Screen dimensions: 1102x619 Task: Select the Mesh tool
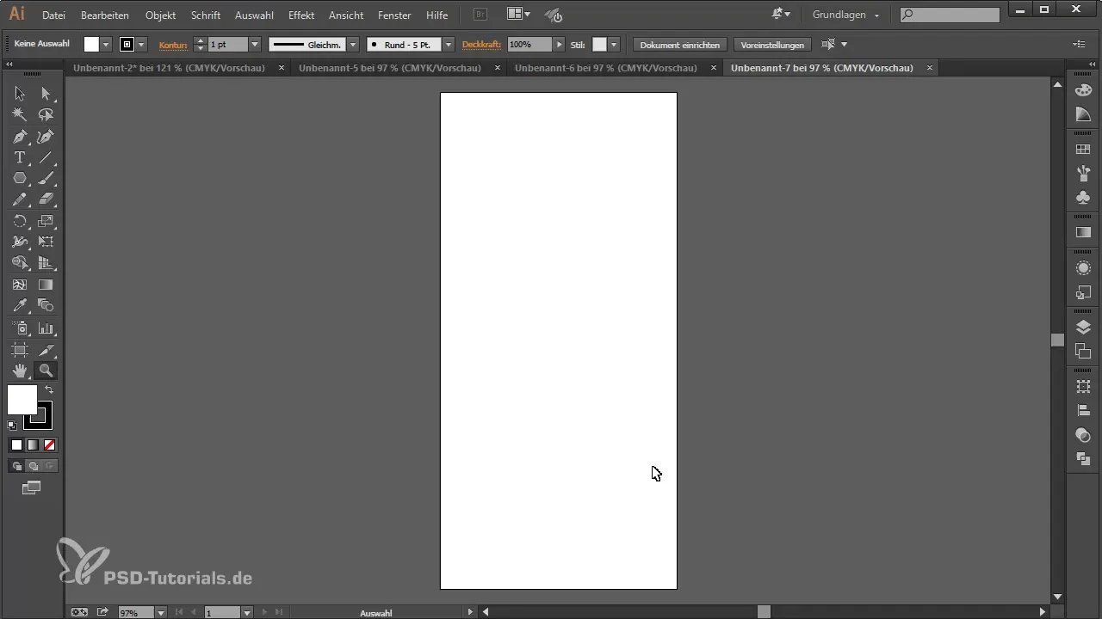pyautogui.click(x=20, y=285)
